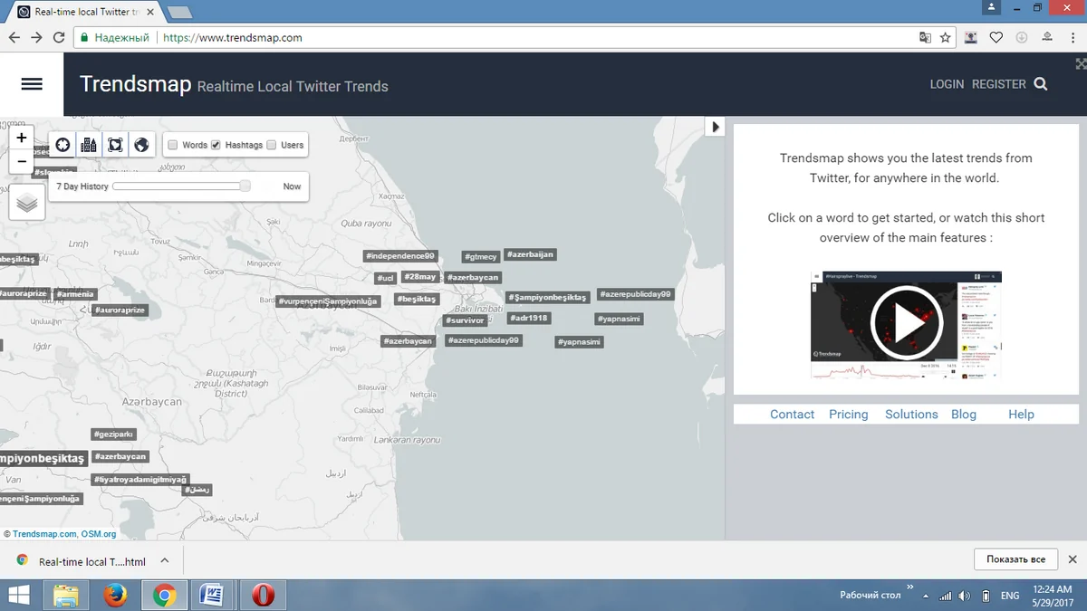Viewport: 1087px width, 611px height.
Task: Open the Blog link
Action: point(964,415)
